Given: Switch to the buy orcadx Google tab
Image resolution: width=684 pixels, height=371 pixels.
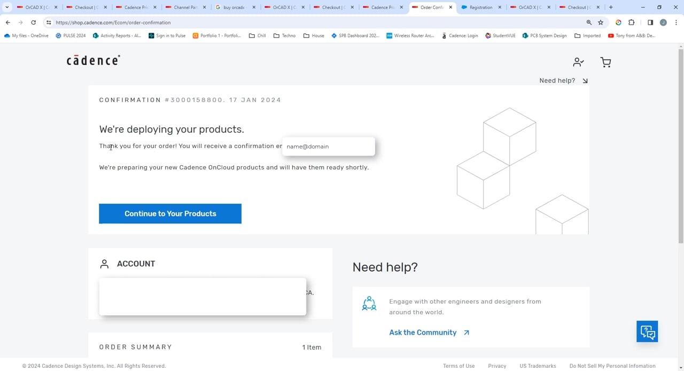Looking at the screenshot, I should coord(234,7).
